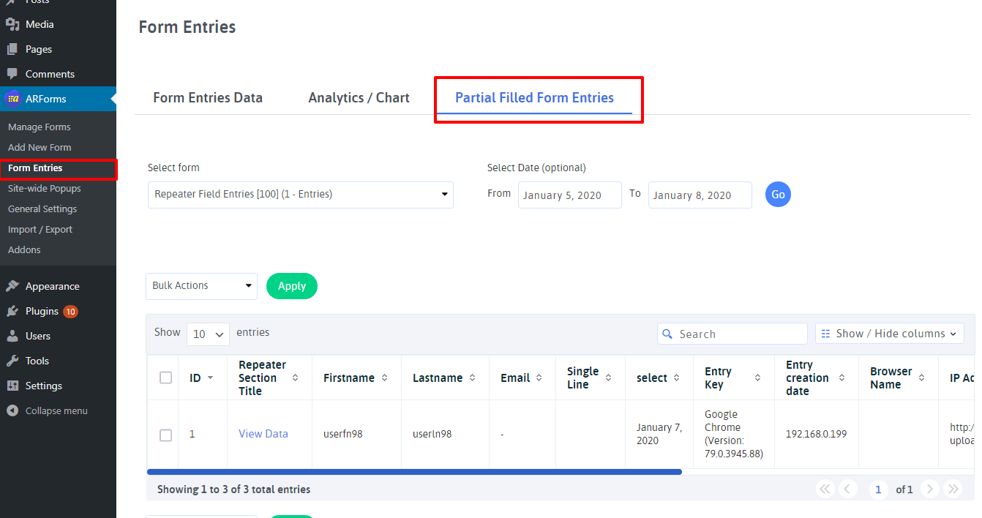Expand the Bulk Actions dropdown
This screenshot has width=982, height=518.
tap(201, 286)
